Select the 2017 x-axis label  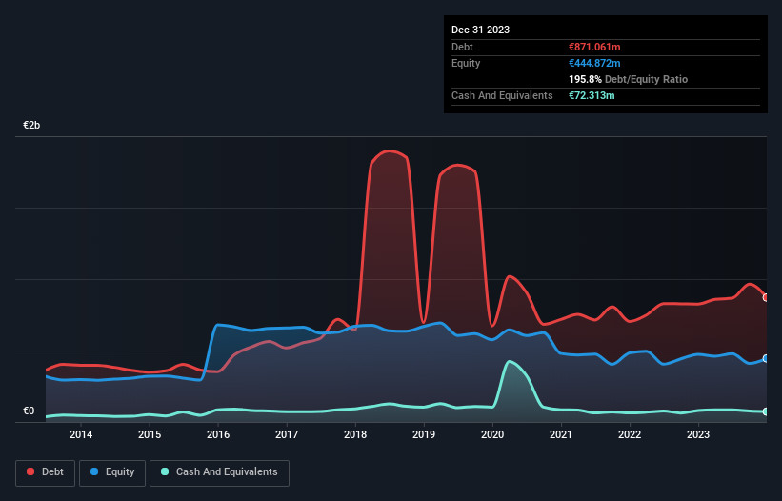point(287,434)
